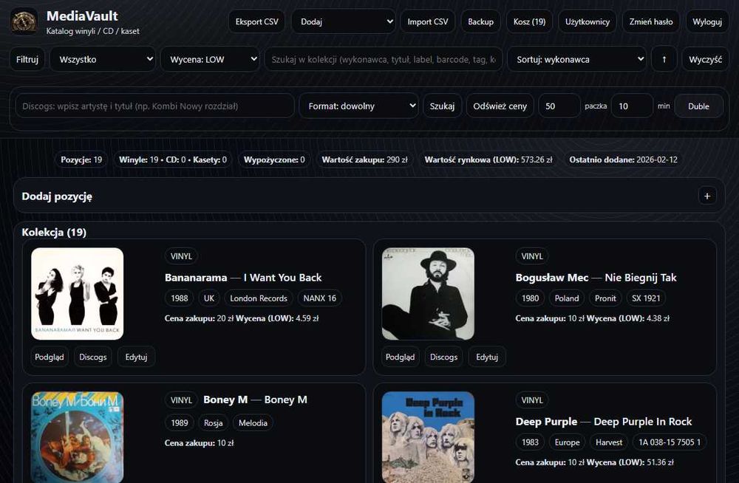Click 1A 038-15 7505 1 catalog tag

click(670, 442)
